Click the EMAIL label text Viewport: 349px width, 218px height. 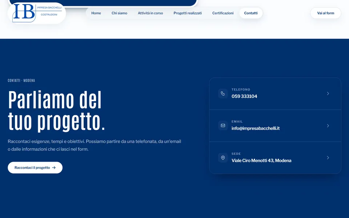(237, 122)
